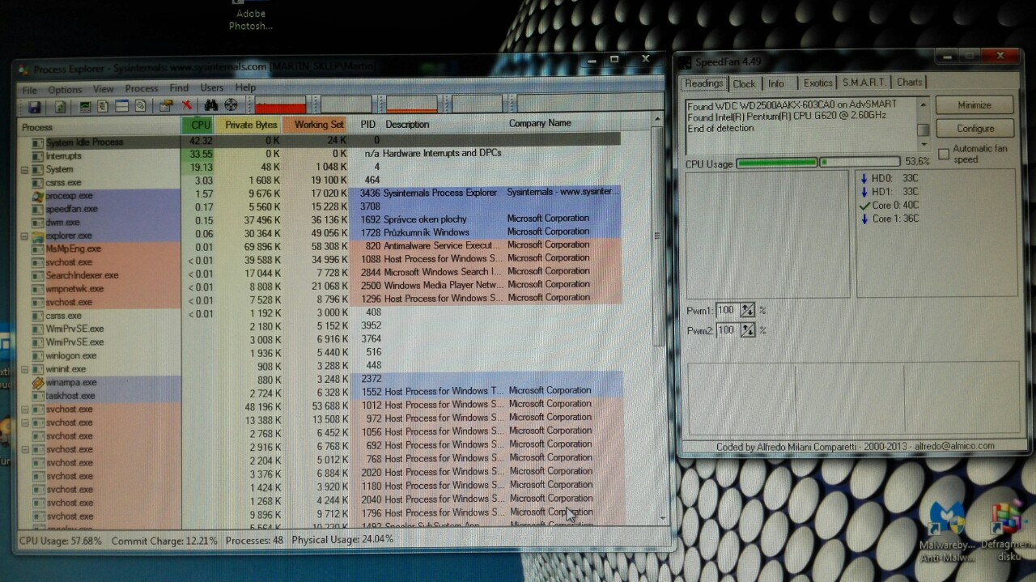Image resolution: width=1036 pixels, height=582 pixels.
Task: Select the System Idle Process row
Action: 320,142
